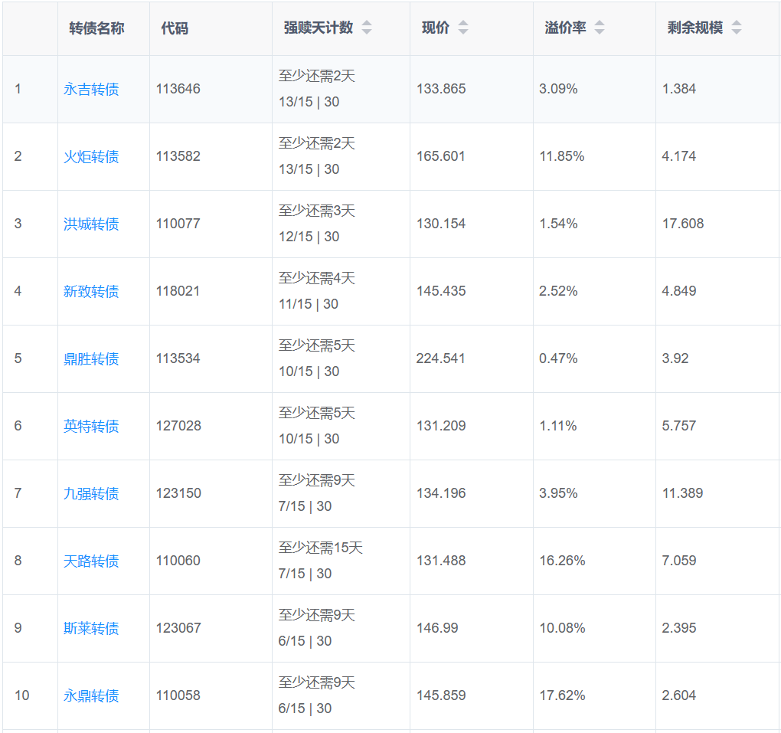Image resolution: width=781 pixels, height=733 pixels.
Task: Click the 转债名称 column header
Action: (x=96, y=28)
